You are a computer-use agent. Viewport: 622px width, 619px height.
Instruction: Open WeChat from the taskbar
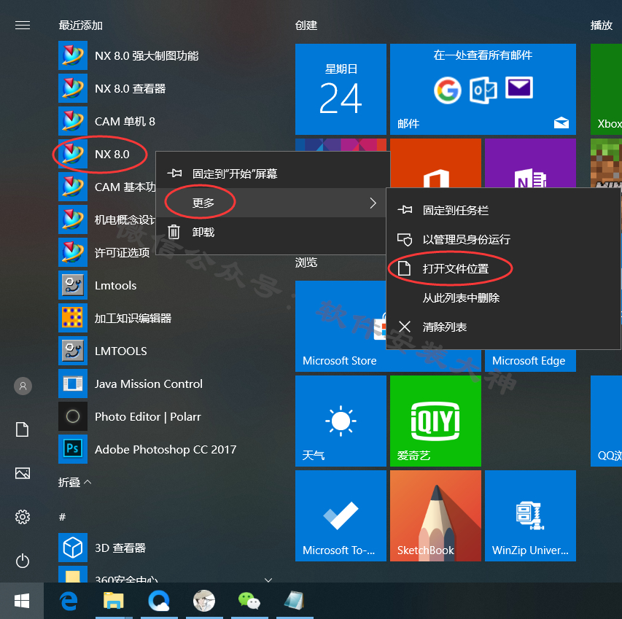pos(249,601)
